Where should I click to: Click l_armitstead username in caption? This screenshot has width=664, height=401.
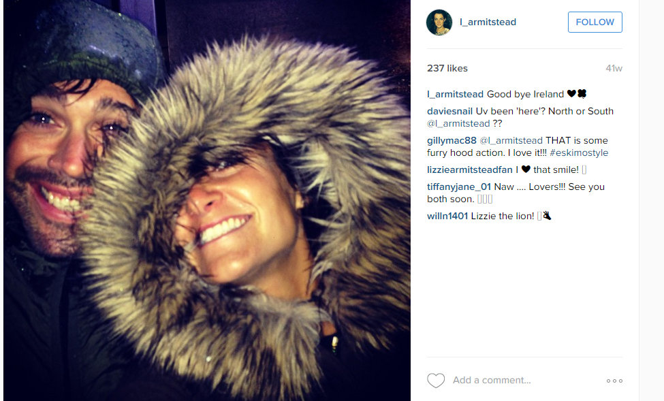click(455, 94)
